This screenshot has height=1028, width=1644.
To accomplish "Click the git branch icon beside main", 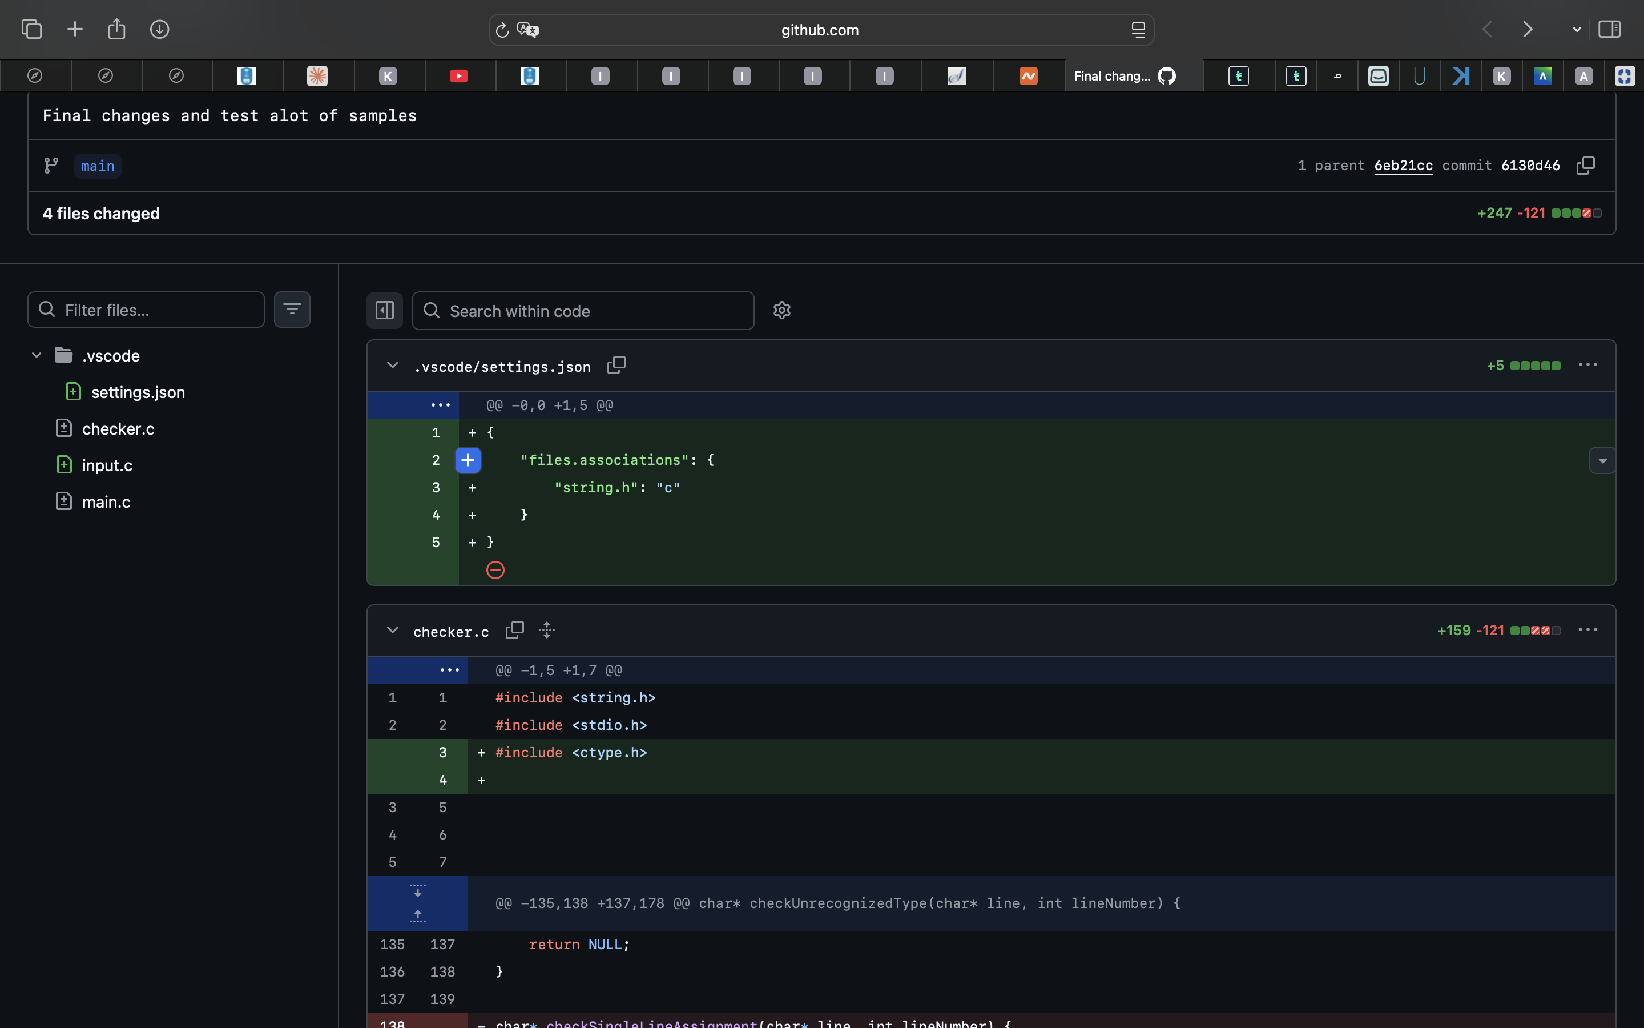I will [x=51, y=166].
